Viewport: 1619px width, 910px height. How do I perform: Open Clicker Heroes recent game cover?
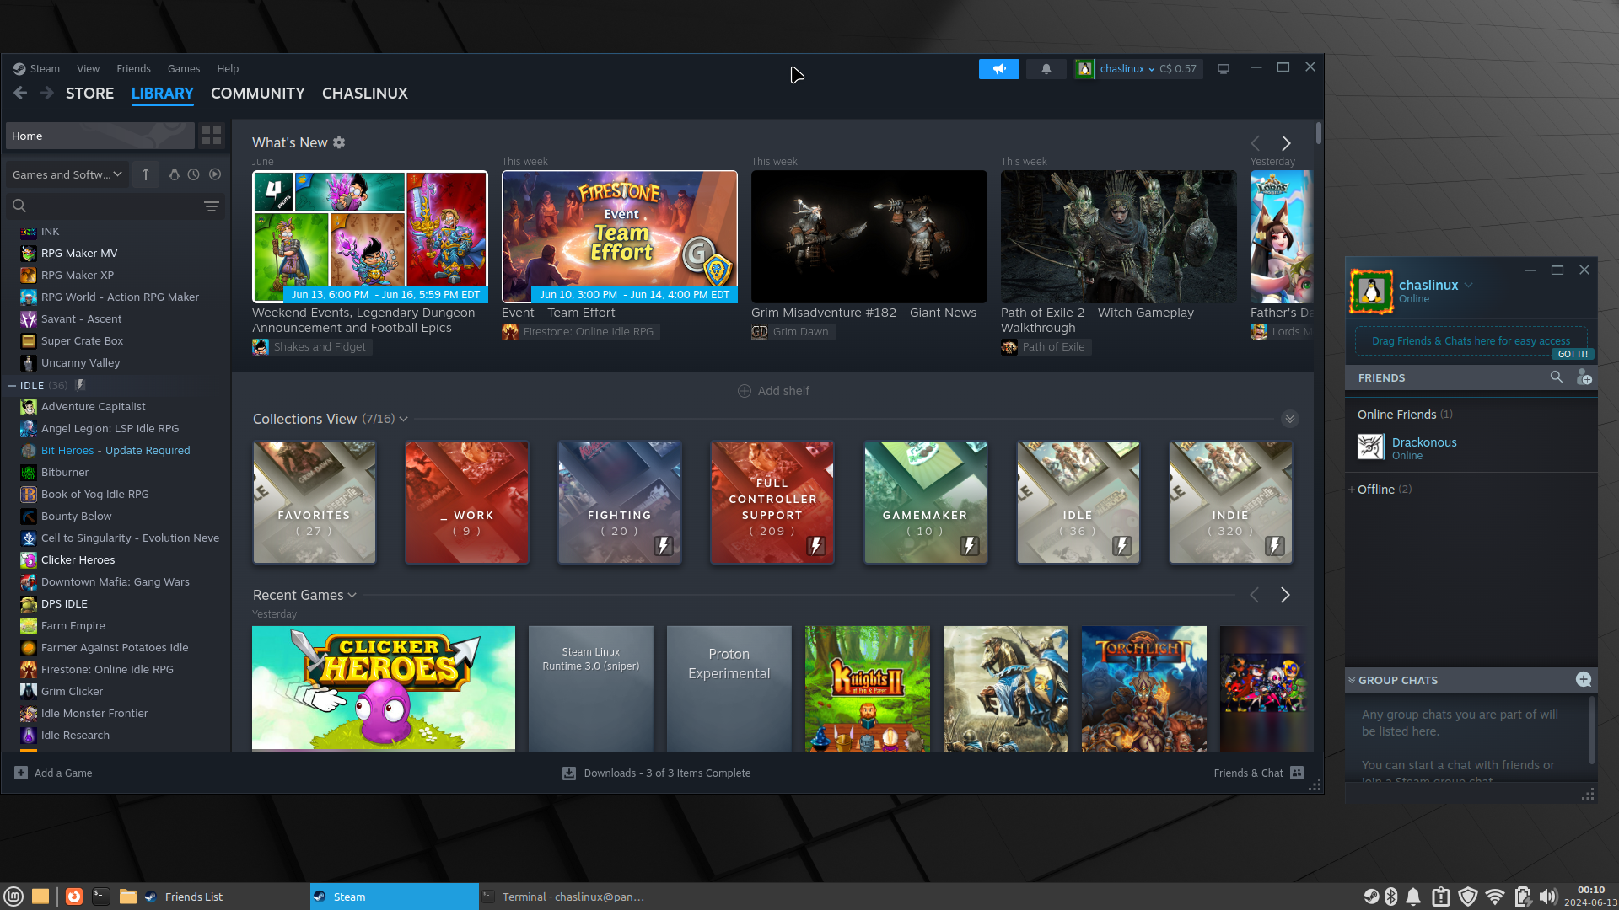[x=384, y=688]
